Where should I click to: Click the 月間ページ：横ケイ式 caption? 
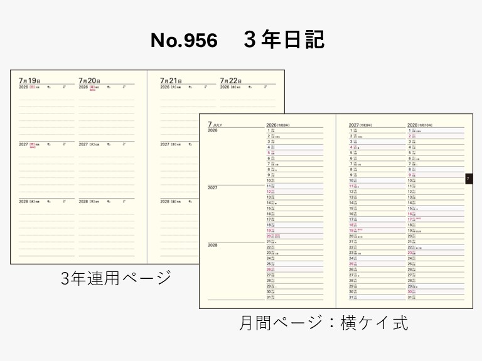tap(323, 323)
